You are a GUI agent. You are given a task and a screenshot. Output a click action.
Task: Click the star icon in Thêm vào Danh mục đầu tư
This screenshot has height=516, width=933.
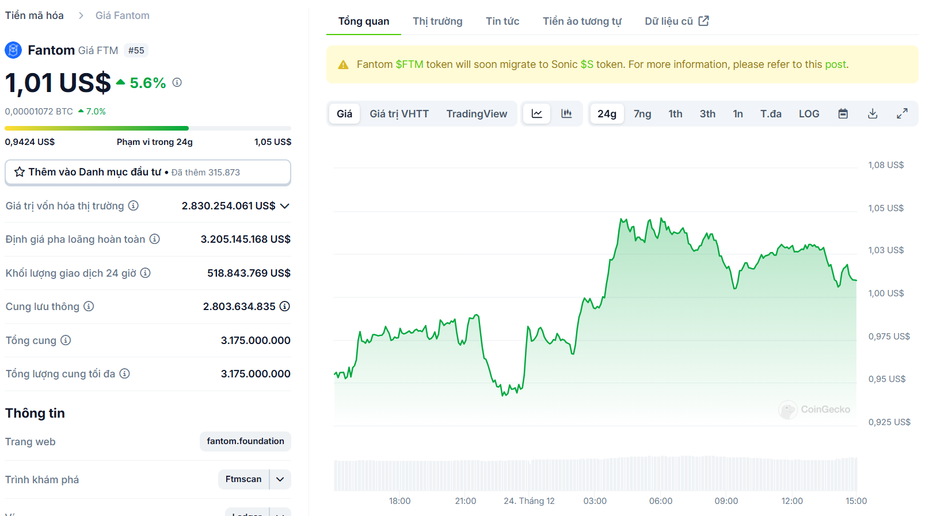point(20,172)
